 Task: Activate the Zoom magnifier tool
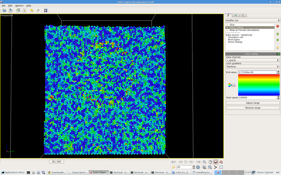click(204, 162)
